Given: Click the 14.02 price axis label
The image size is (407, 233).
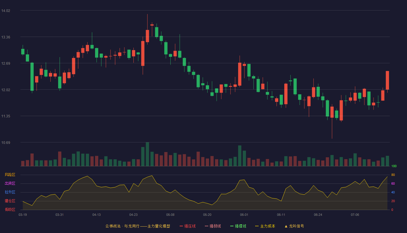Looking at the screenshot, I should pos(6,11).
